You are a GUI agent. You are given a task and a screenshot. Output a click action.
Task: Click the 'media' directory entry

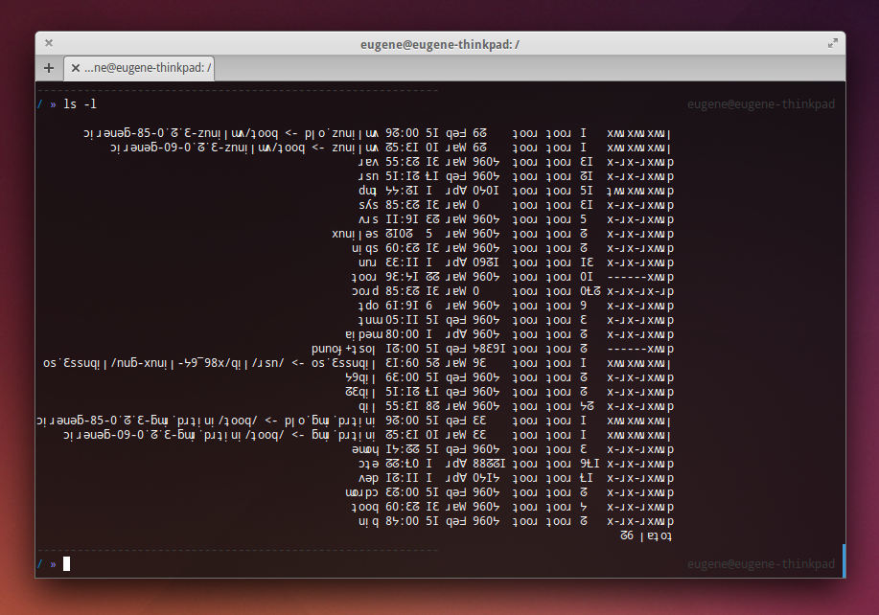(x=349, y=334)
